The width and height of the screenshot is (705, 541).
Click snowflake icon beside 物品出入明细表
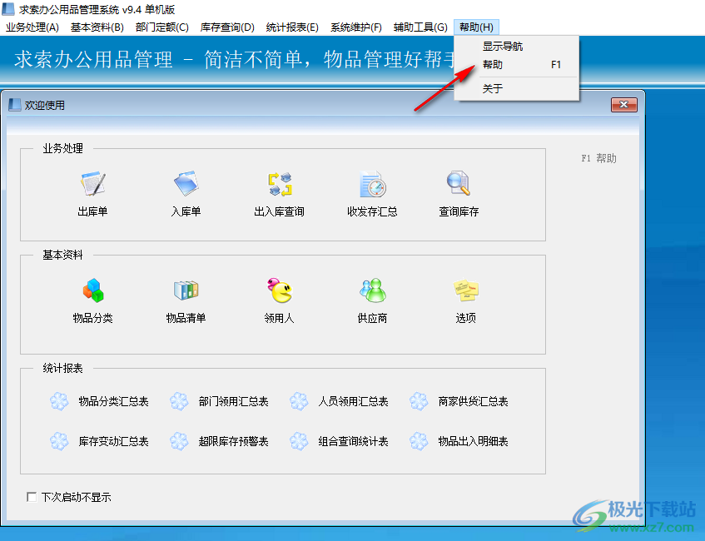419,441
